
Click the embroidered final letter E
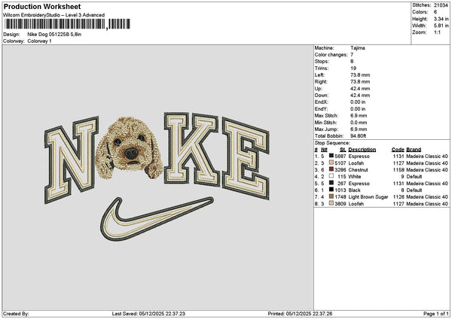click(246, 159)
